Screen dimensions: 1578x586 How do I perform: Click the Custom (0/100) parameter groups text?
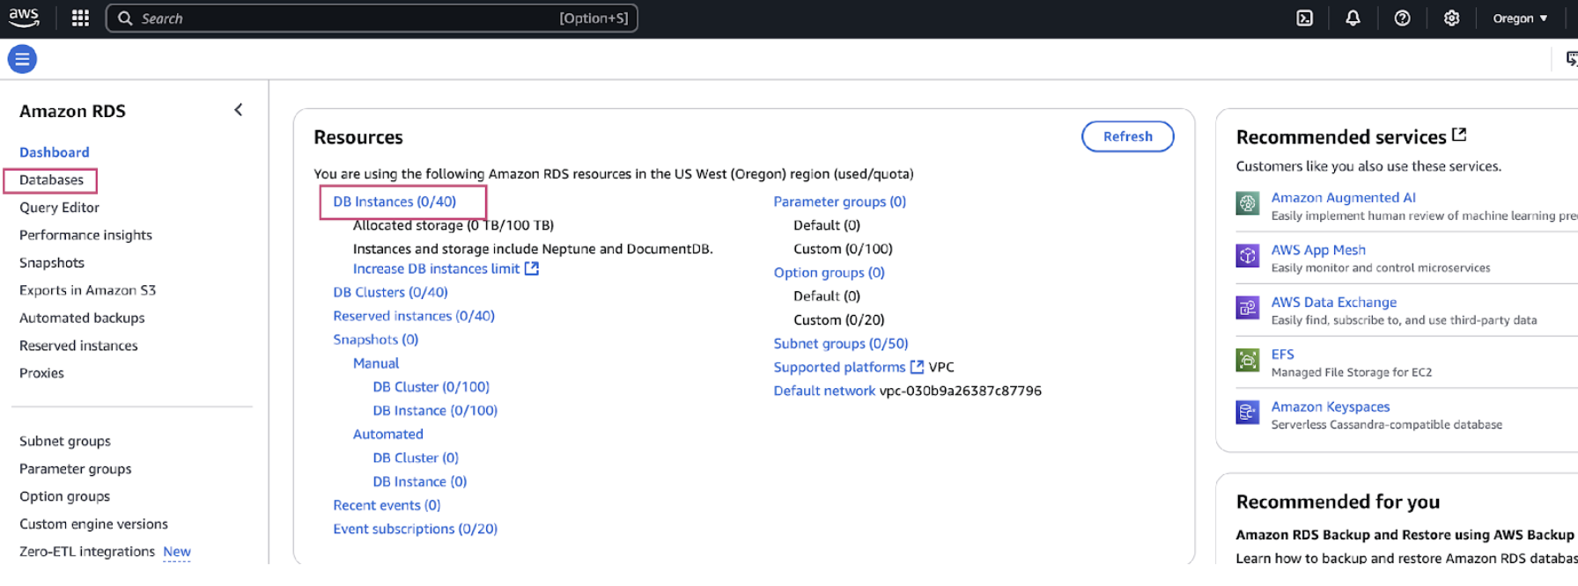(x=843, y=249)
